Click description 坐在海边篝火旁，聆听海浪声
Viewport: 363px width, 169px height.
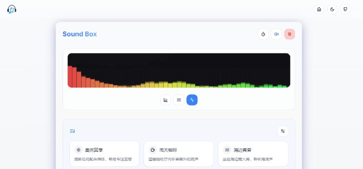[248, 159]
